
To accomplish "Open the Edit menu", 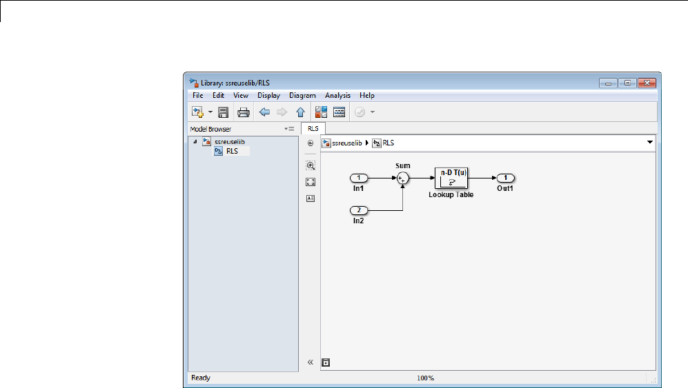I will coord(218,96).
